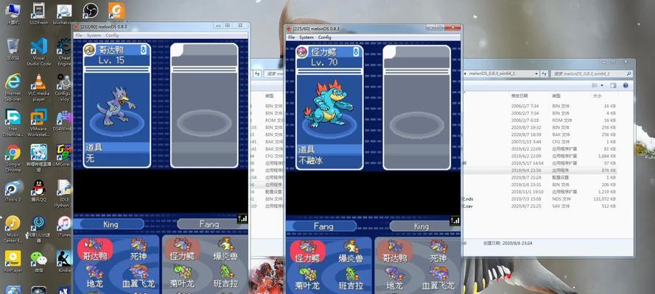Select the SAV 文件 row
Screen dimensions: 655x294
tap(541, 206)
